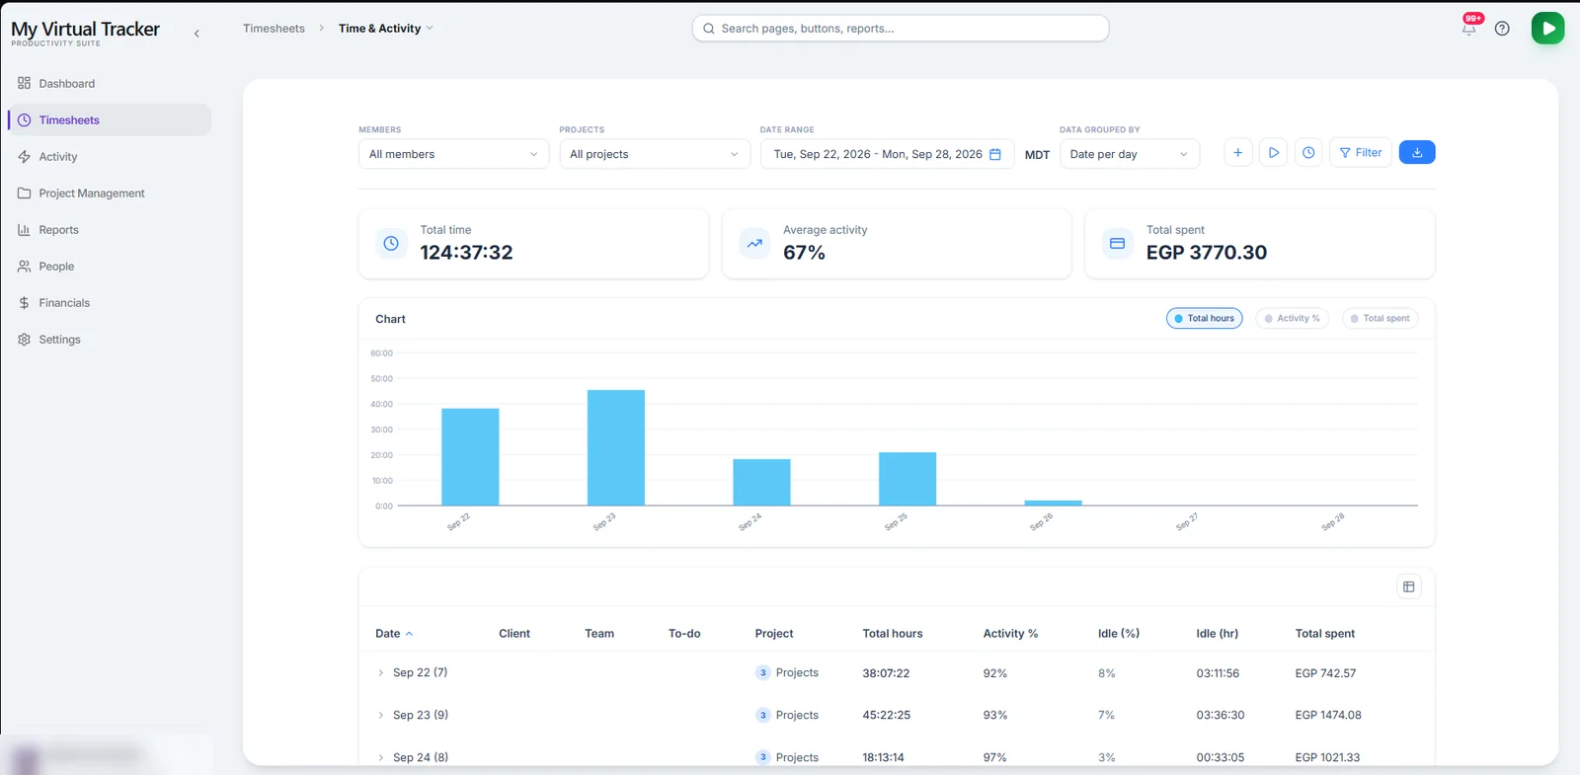Click the Reports chart icon in the sidebar
This screenshot has width=1580, height=775.
(24, 230)
